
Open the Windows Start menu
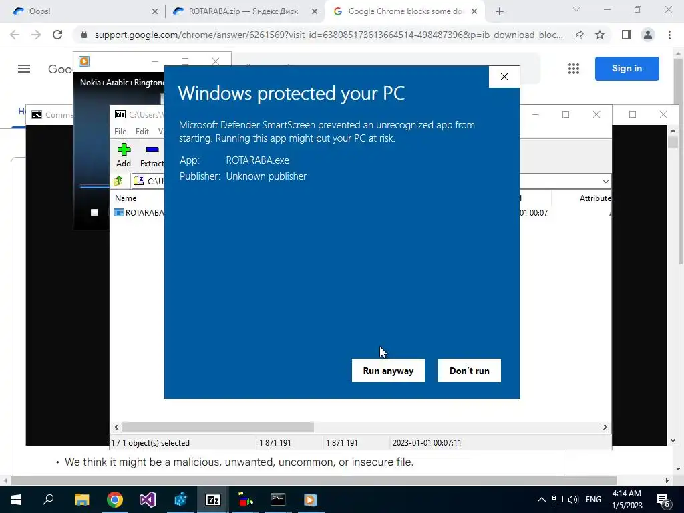click(x=16, y=500)
